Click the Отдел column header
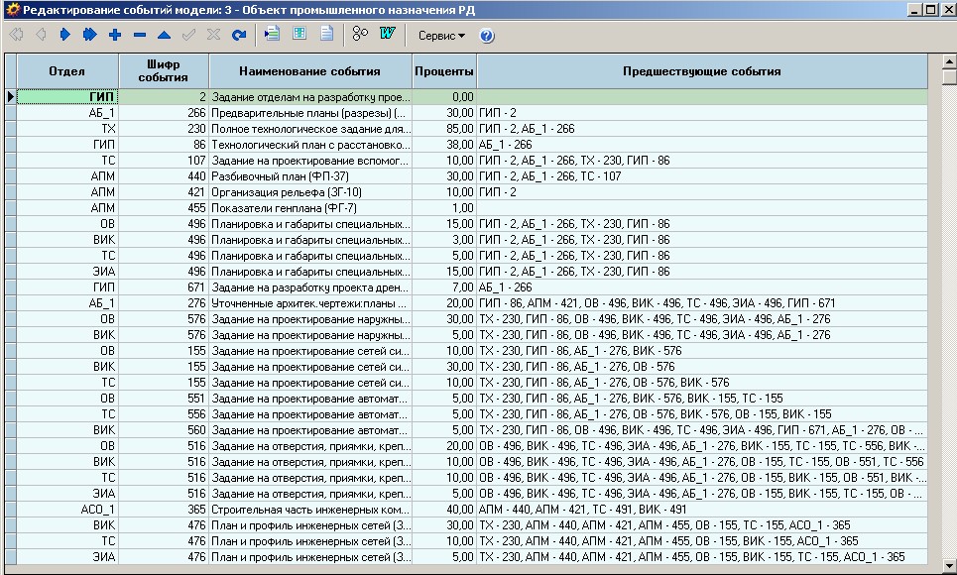This screenshot has height=575, width=957. click(67, 71)
